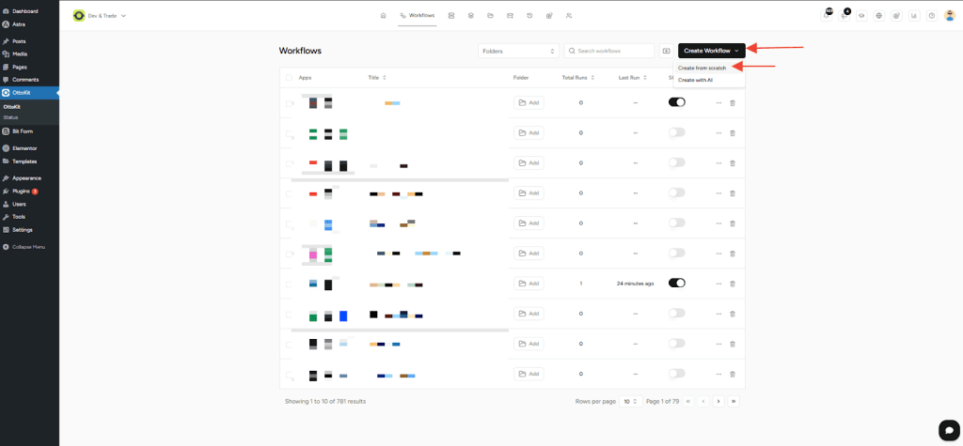Click the history clock icon in navigation
Viewport: 963px width, 446px height.
[529, 16]
